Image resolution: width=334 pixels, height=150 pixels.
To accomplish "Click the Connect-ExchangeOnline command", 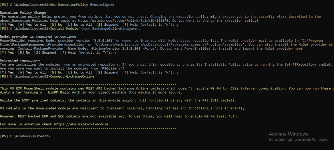I will pos(72,77).
